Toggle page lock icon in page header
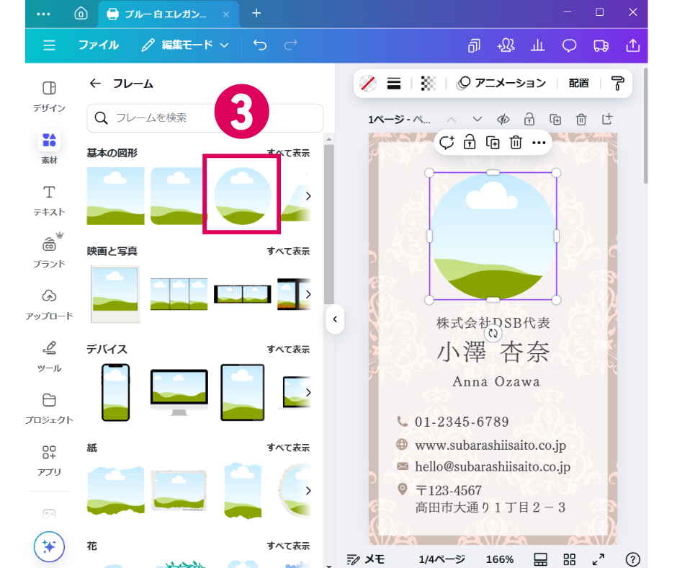The height and width of the screenshot is (568, 677). pyautogui.click(x=529, y=120)
